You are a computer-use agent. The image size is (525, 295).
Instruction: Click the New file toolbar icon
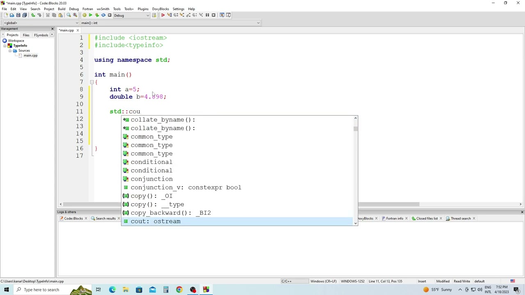(x=6, y=15)
